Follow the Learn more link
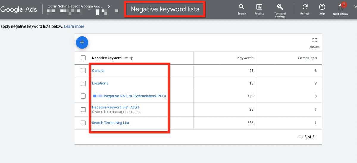The width and height of the screenshot is (357, 163). 74,26
